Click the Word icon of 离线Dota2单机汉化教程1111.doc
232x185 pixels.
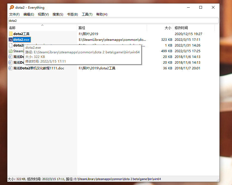[x=10, y=68]
